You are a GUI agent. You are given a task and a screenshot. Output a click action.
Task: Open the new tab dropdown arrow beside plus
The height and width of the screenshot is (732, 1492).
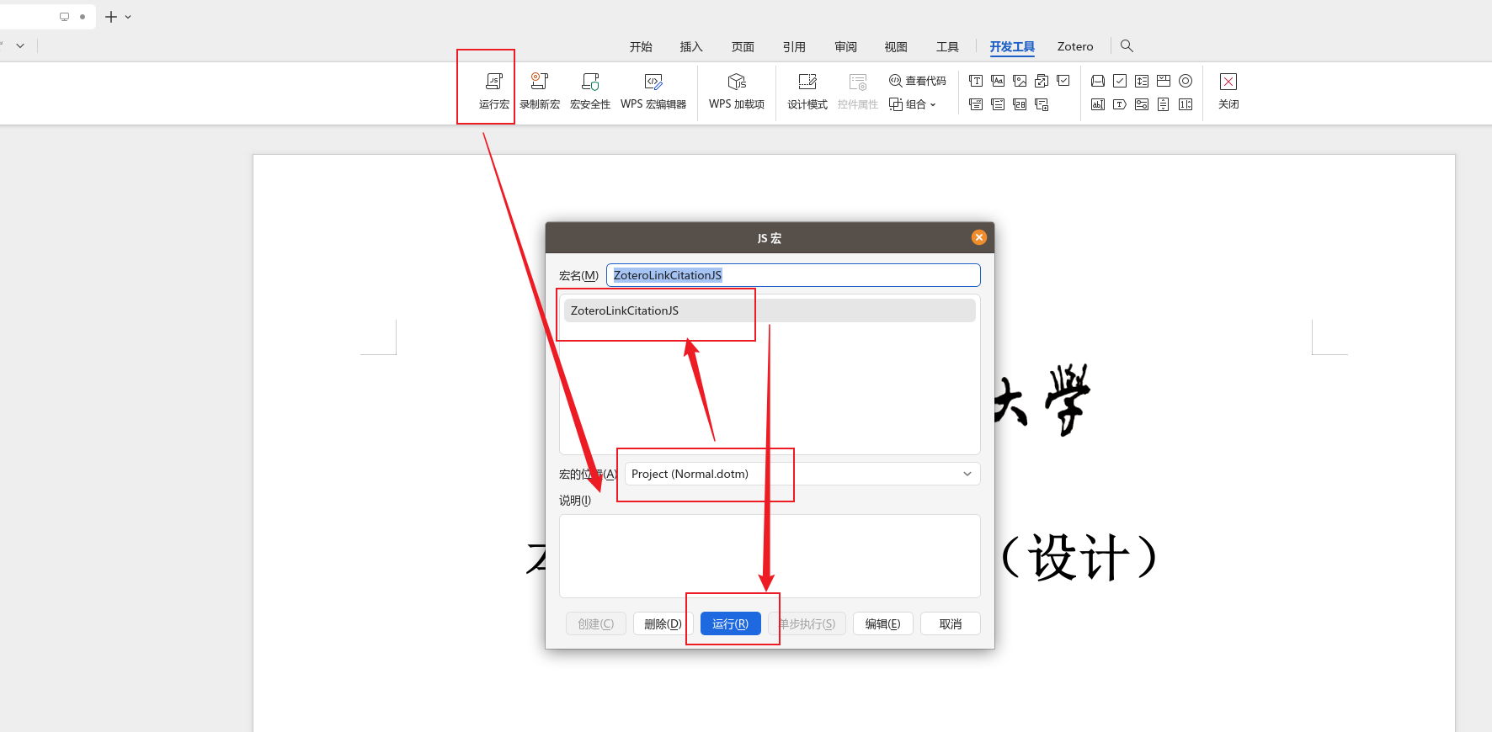[128, 17]
